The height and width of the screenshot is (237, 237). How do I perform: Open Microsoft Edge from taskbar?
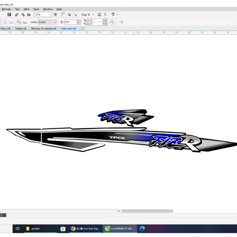pyautogui.click(x=142, y=228)
